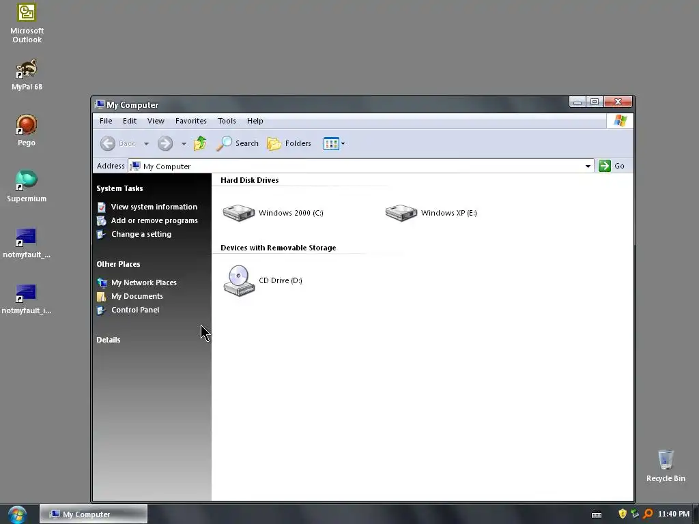This screenshot has width=699, height=524.
Task: Click View system information link
Action: click(154, 207)
